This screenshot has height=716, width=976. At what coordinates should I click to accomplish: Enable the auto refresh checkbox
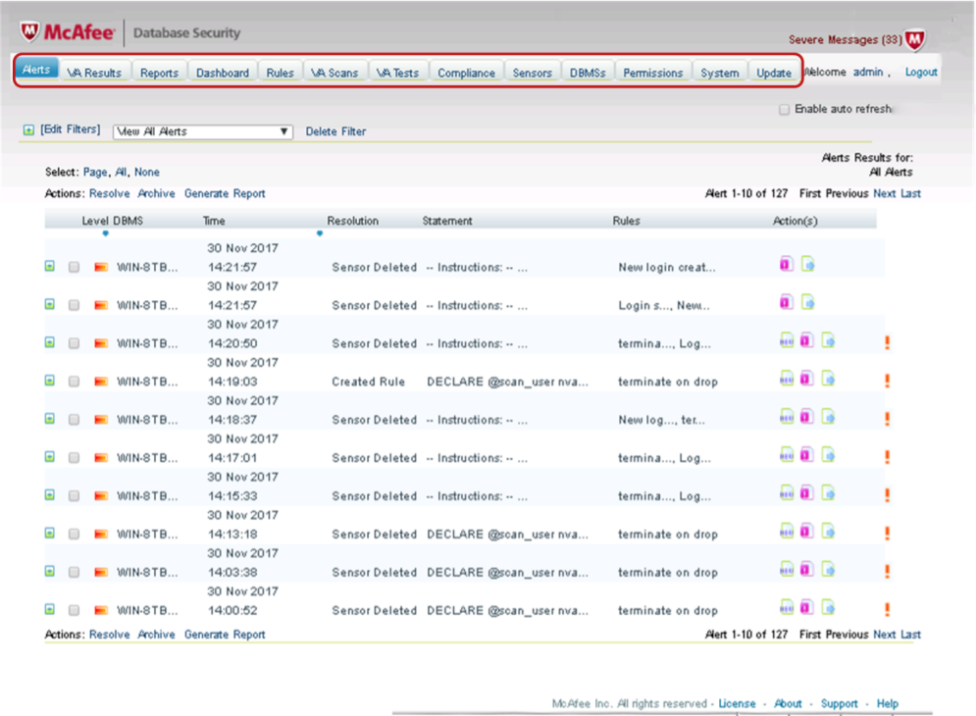pyautogui.click(x=784, y=110)
